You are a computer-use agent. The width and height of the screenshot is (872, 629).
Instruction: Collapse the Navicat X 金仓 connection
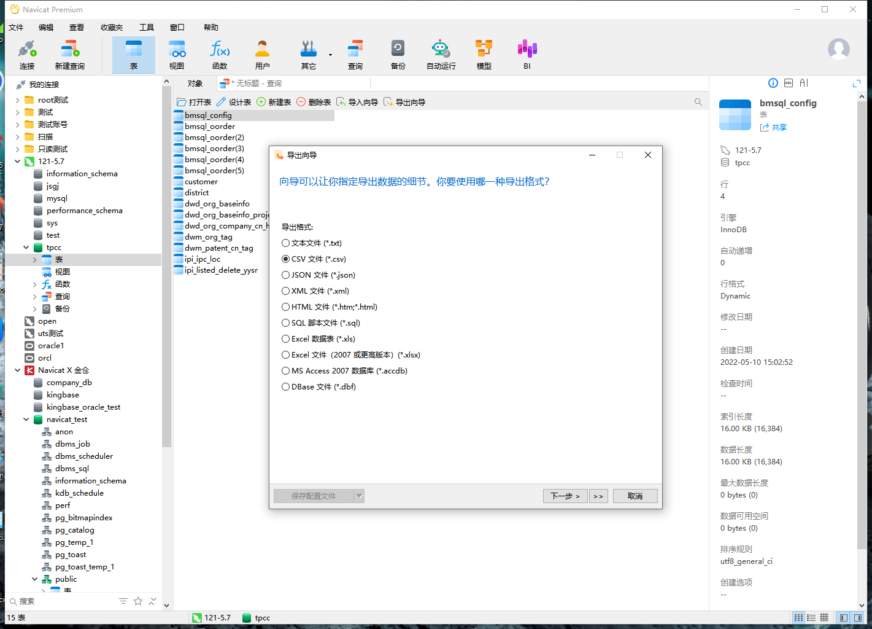(x=17, y=370)
